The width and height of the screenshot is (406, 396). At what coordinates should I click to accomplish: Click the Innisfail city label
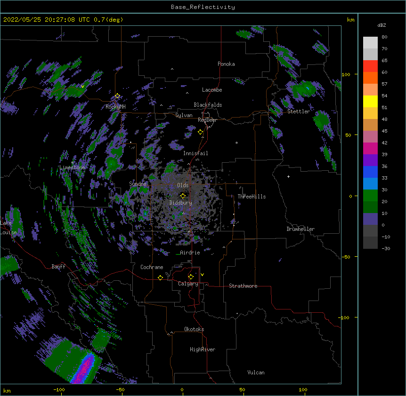point(195,153)
